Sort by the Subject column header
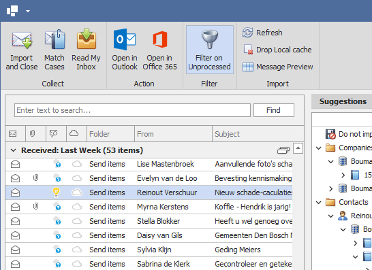372x270 pixels. [258, 134]
